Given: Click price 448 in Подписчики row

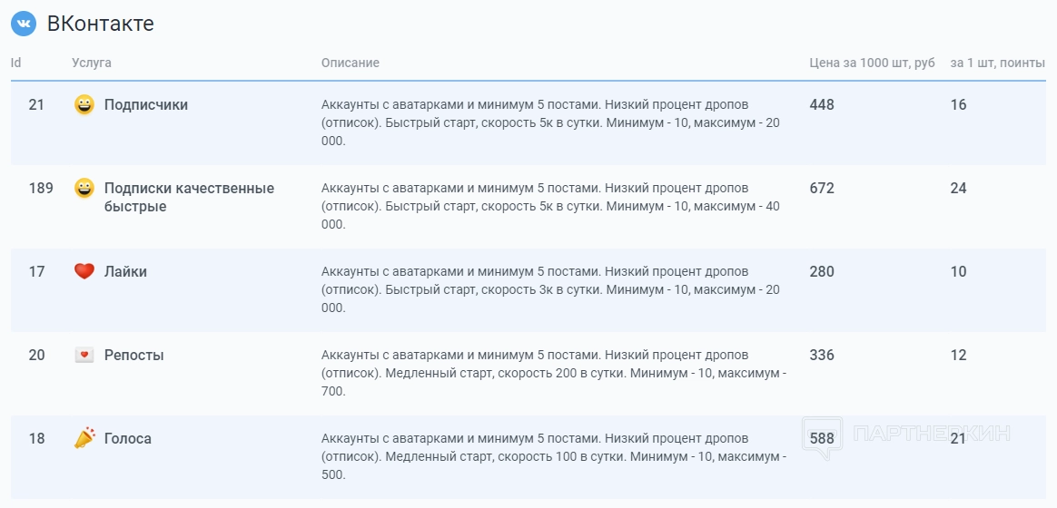Looking at the screenshot, I should point(822,105).
